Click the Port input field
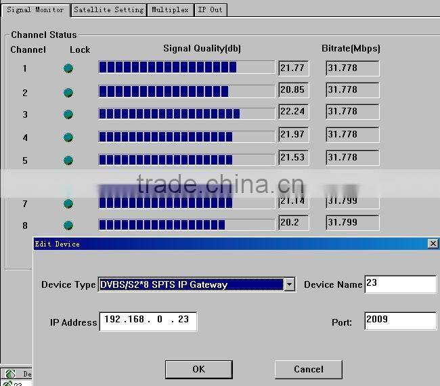Screen dimensions: 440x386 point(401,320)
